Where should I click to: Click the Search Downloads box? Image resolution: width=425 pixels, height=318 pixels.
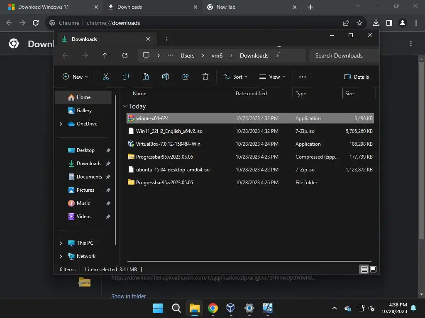click(x=344, y=55)
